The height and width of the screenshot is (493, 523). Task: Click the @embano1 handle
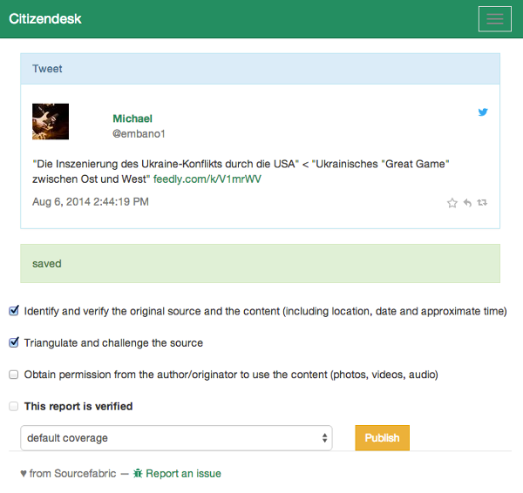139,133
